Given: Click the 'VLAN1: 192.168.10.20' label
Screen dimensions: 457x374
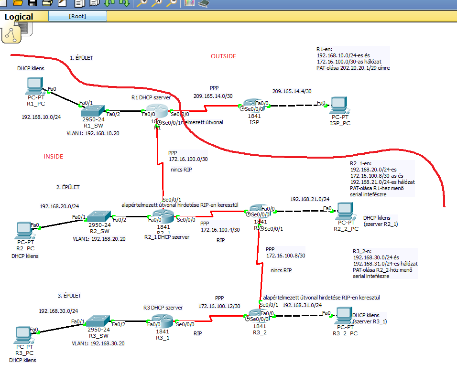Looking at the screenshot, I should 93,133.
